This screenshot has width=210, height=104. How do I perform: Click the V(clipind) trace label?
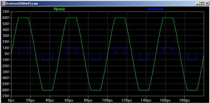156,9
